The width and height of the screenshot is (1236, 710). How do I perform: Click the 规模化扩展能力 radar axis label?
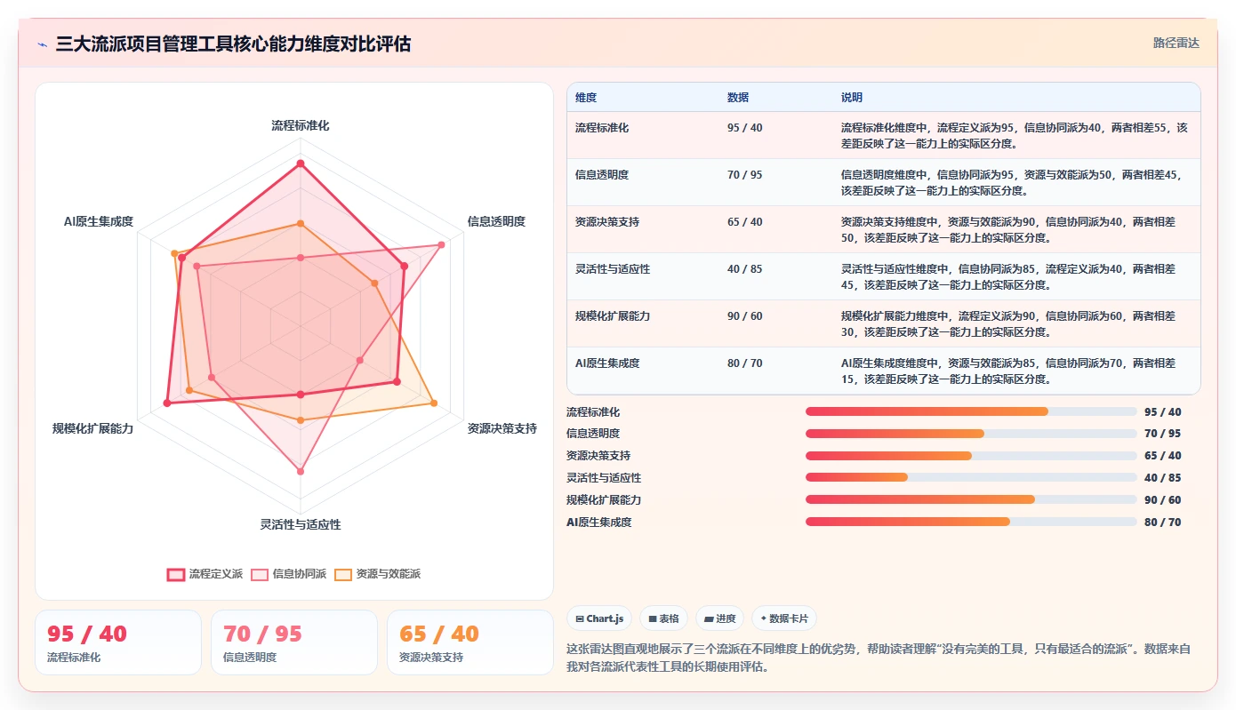tap(92, 428)
